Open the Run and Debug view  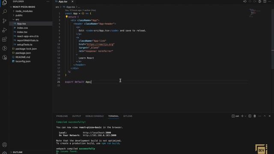tap(5, 30)
